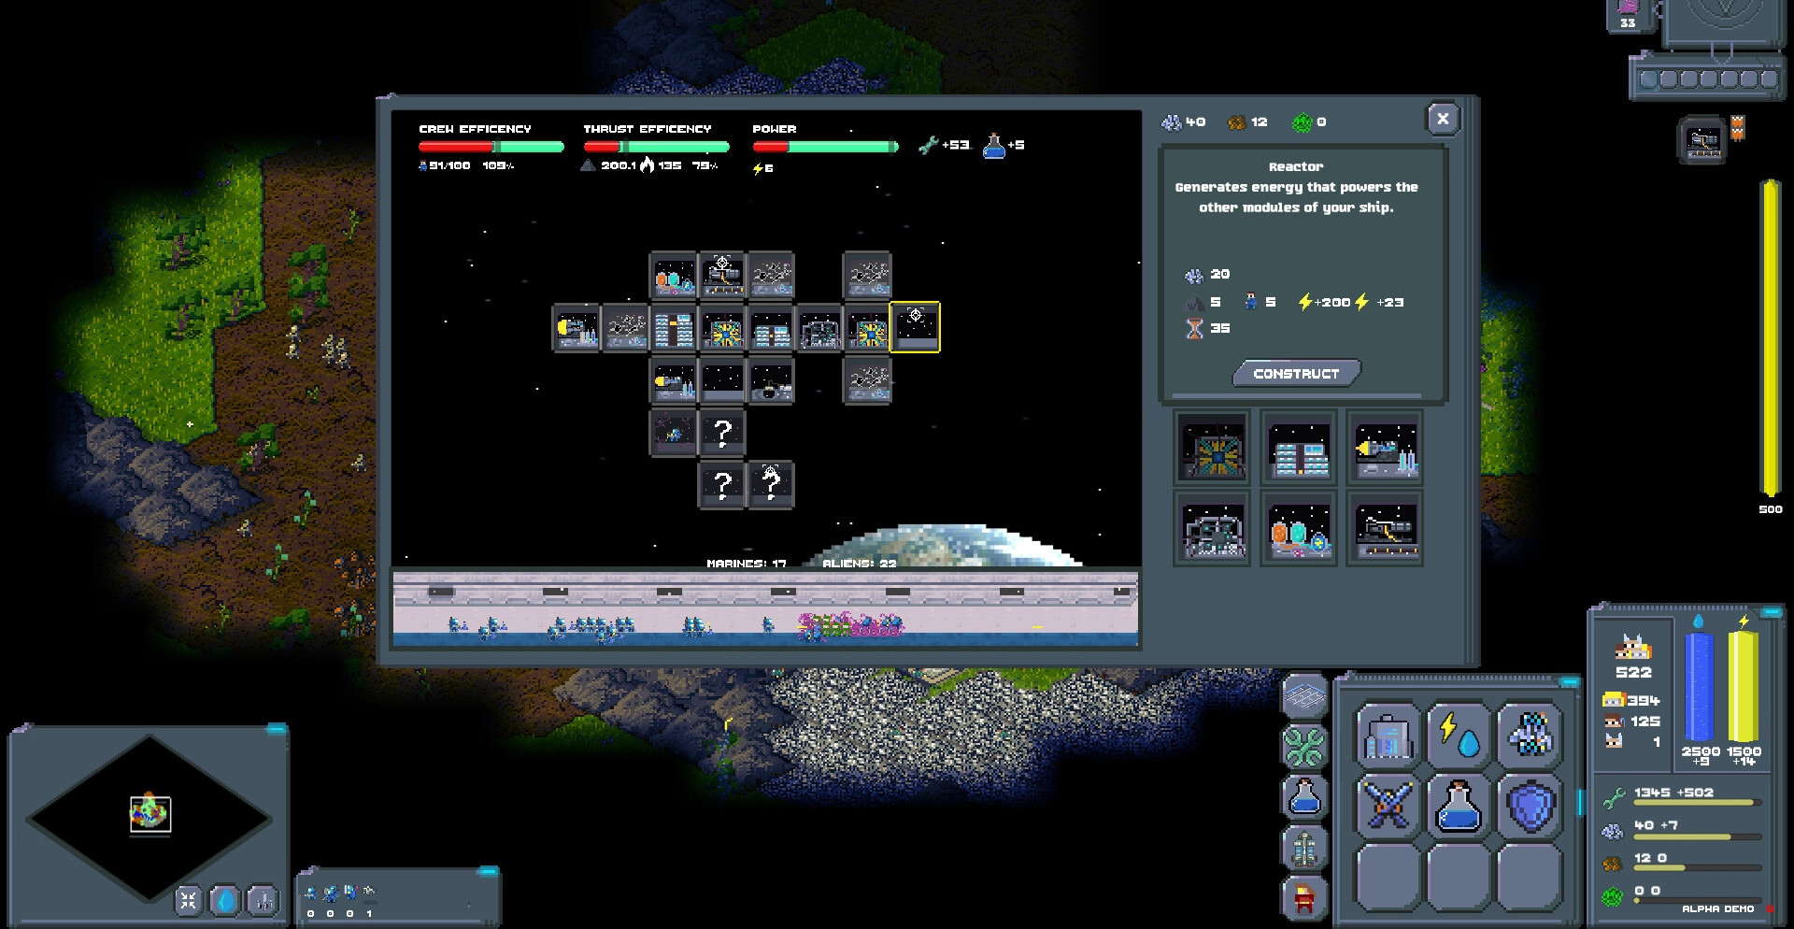Toggle the minimap collapse arrows button

[x=189, y=900]
